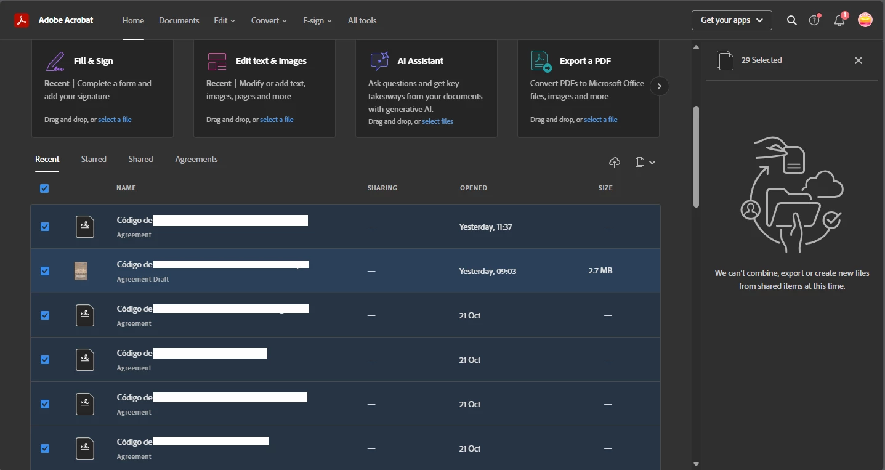This screenshot has width=885, height=470.
Task: Switch to the Shared tab
Action: coord(140,159)
